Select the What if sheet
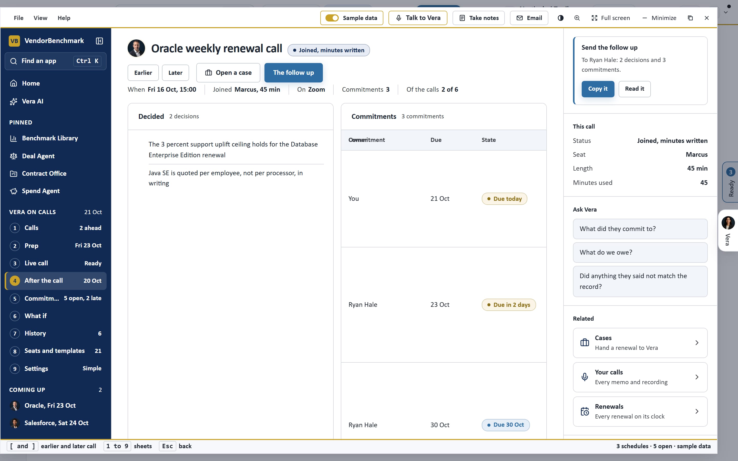Viewport: 738px width, 461px height. click(56, 316)
